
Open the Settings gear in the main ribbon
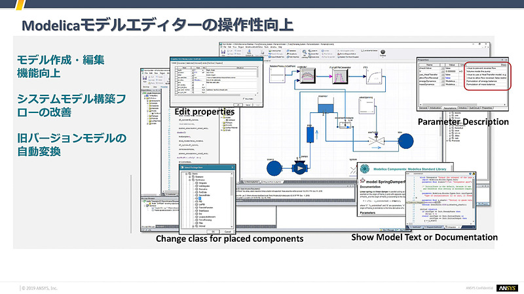point(383,52)
